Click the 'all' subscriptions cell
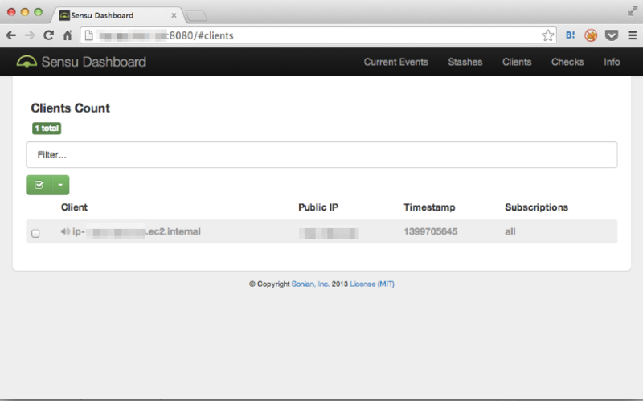The image size is (643, 401). (x=510, y=231)
